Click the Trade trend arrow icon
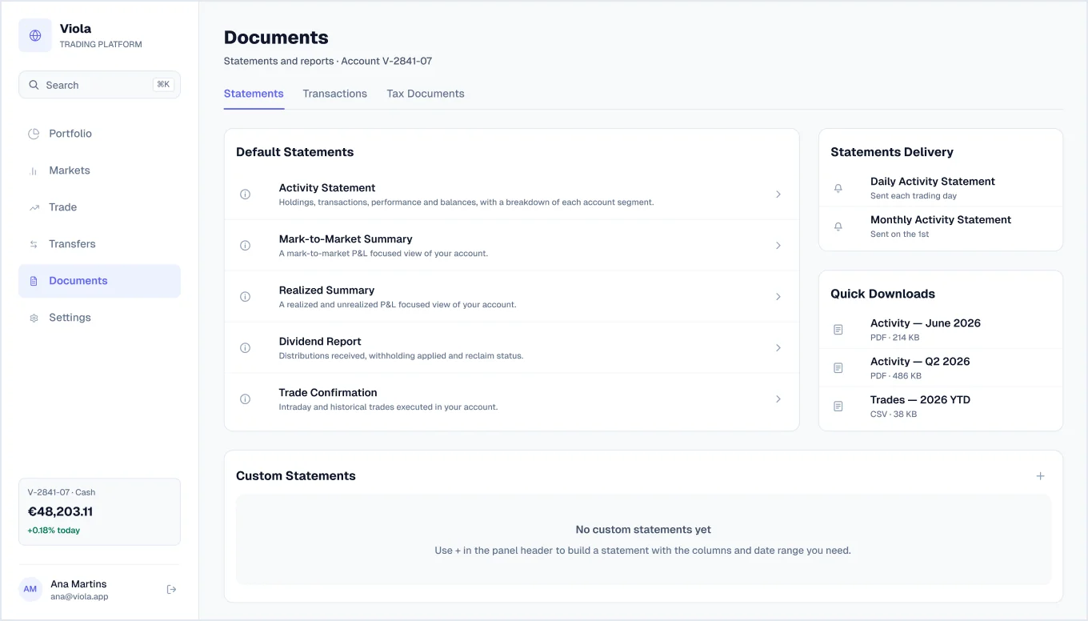Viewport: 1088px width, 621px height. pyautogui.click(x=34, y=207)
